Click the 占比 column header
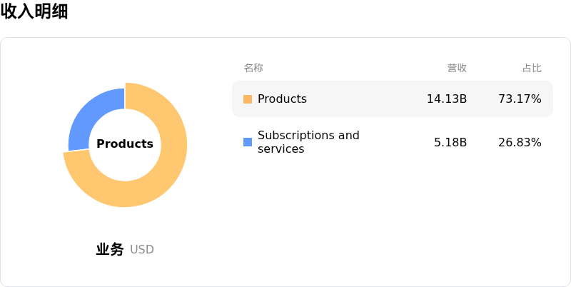The image size is (571, 287). click(532, 68)
